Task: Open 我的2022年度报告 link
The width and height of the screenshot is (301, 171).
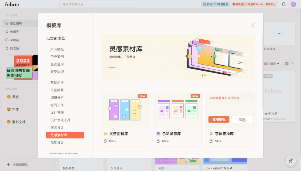Action: tap(215, 4)
